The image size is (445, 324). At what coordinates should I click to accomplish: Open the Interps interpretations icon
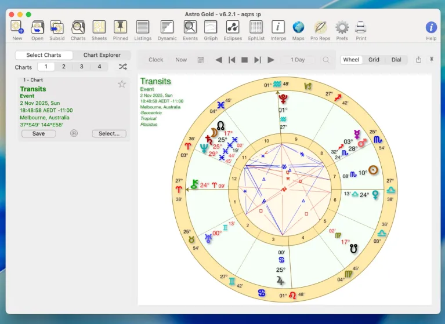pyautogui.click(x=278, y=27)
